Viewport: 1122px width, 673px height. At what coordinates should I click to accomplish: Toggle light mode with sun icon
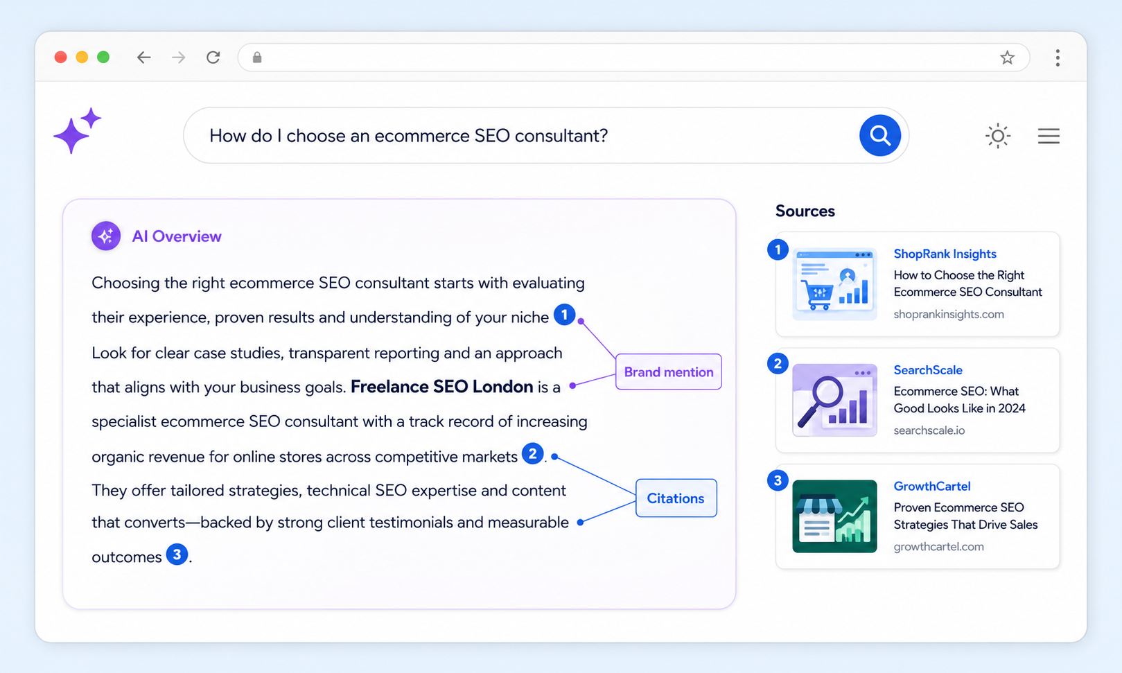(x=998, y=136)
